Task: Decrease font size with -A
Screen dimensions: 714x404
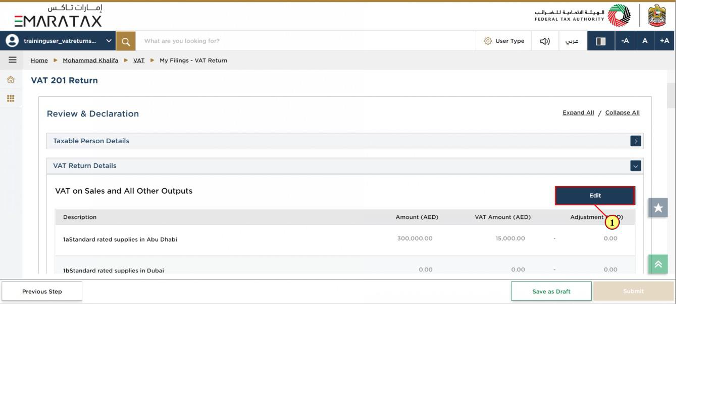Action: click(625, 41)
